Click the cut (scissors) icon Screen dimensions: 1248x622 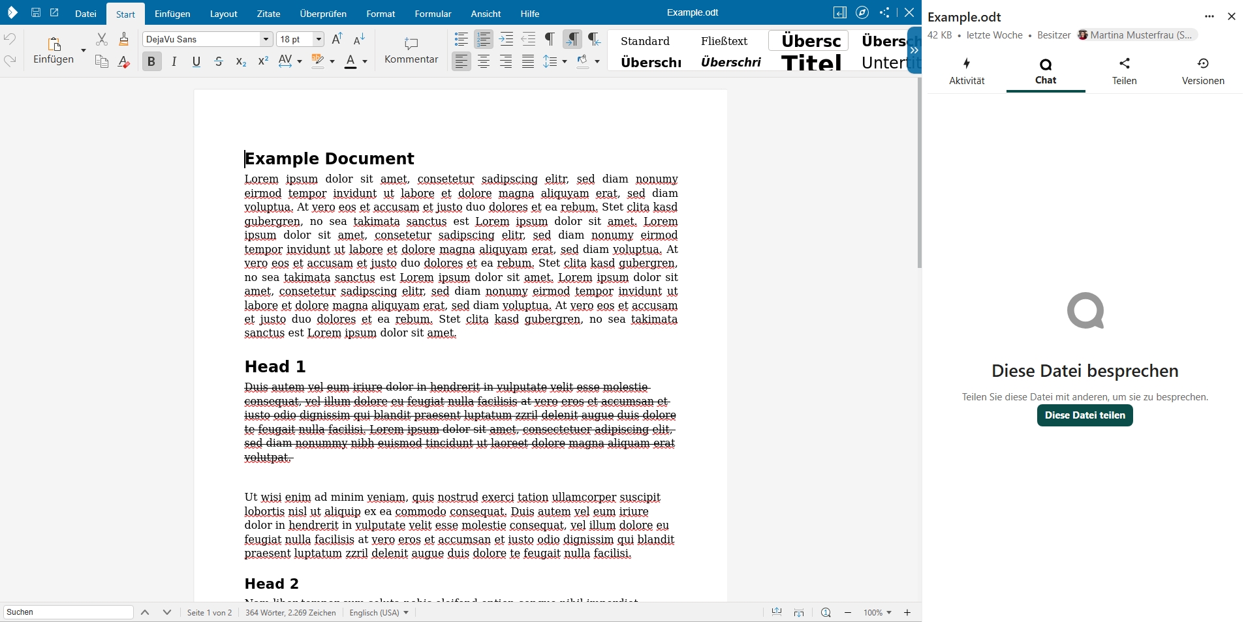pos(102,39)
